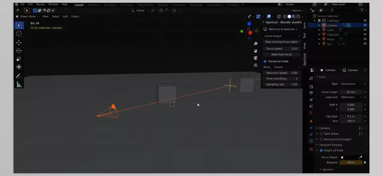383x176 pixels.
Task: Pick the Annotate pencil tool
Action: [x=19, y=76]
